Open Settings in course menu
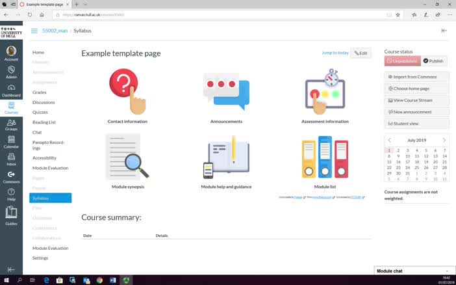The image size is (456, 285). point(40,258)
